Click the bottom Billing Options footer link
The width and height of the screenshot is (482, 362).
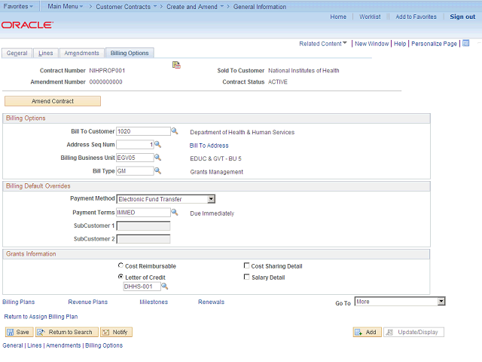point(104,345)
